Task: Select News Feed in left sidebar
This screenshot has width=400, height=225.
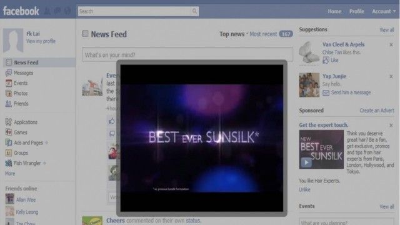Action: point(39,62)
